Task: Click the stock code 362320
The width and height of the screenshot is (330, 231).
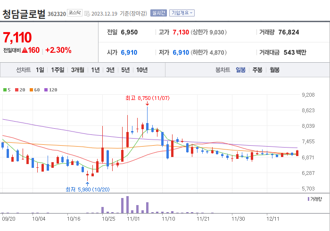Action: [57, 14]
